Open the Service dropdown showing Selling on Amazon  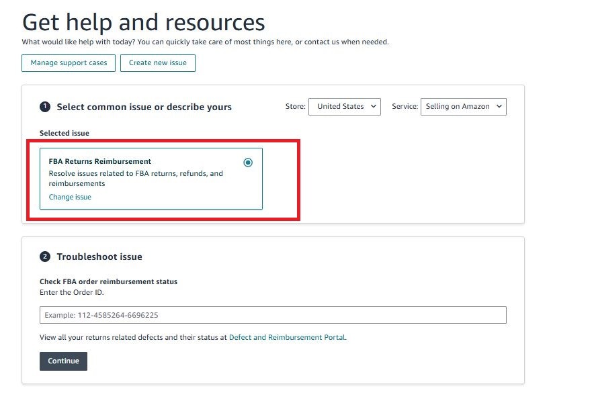[463, 106]
